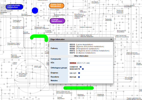The height and width of the screenshot is (100, 142).
Task: Click Benzoxazinone biosynthesis map label
Action: (121, 31)
